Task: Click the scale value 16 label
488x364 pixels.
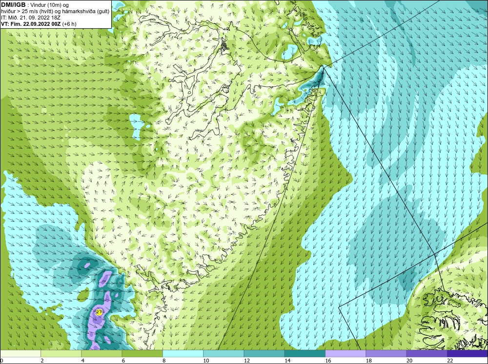Action: click(328, 361)
